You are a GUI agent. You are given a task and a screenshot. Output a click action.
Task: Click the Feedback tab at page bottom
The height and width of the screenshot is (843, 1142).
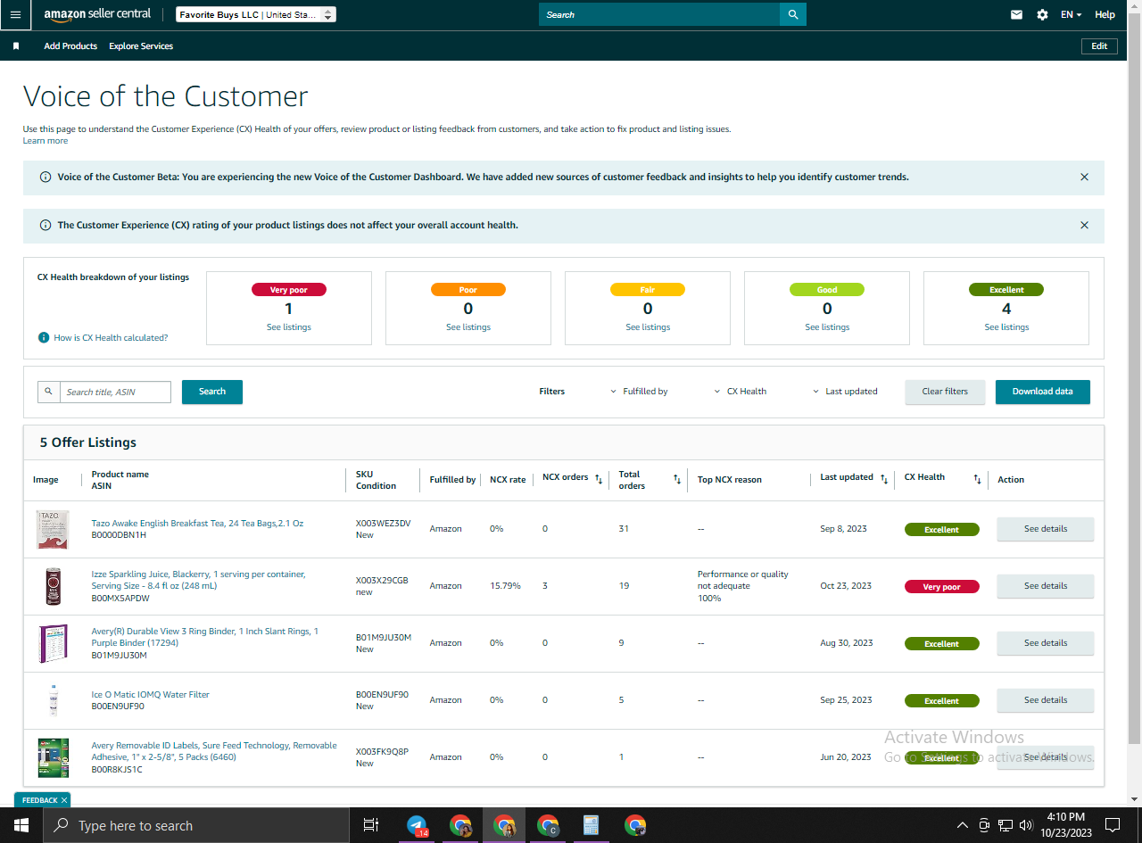[x=41, y=800]
